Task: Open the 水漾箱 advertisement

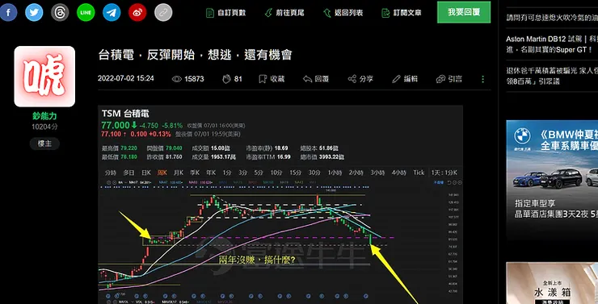Action: click(x=552, y=283)
